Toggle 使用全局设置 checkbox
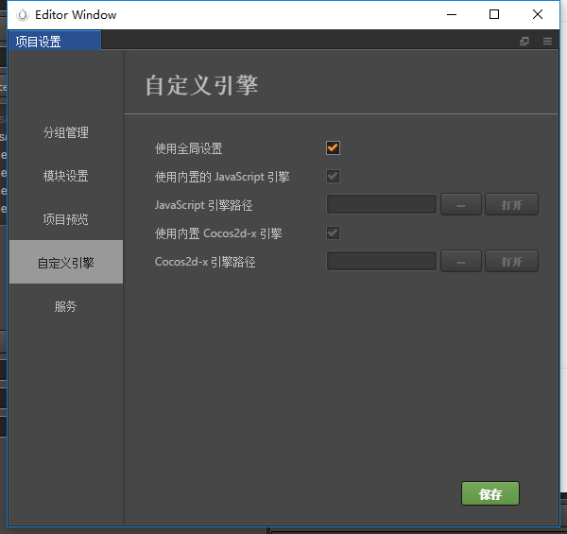 coord(333,147)
